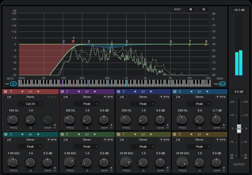Click band 4 frequency value 539 Hz
252x175 pixels.
point(182,110)
